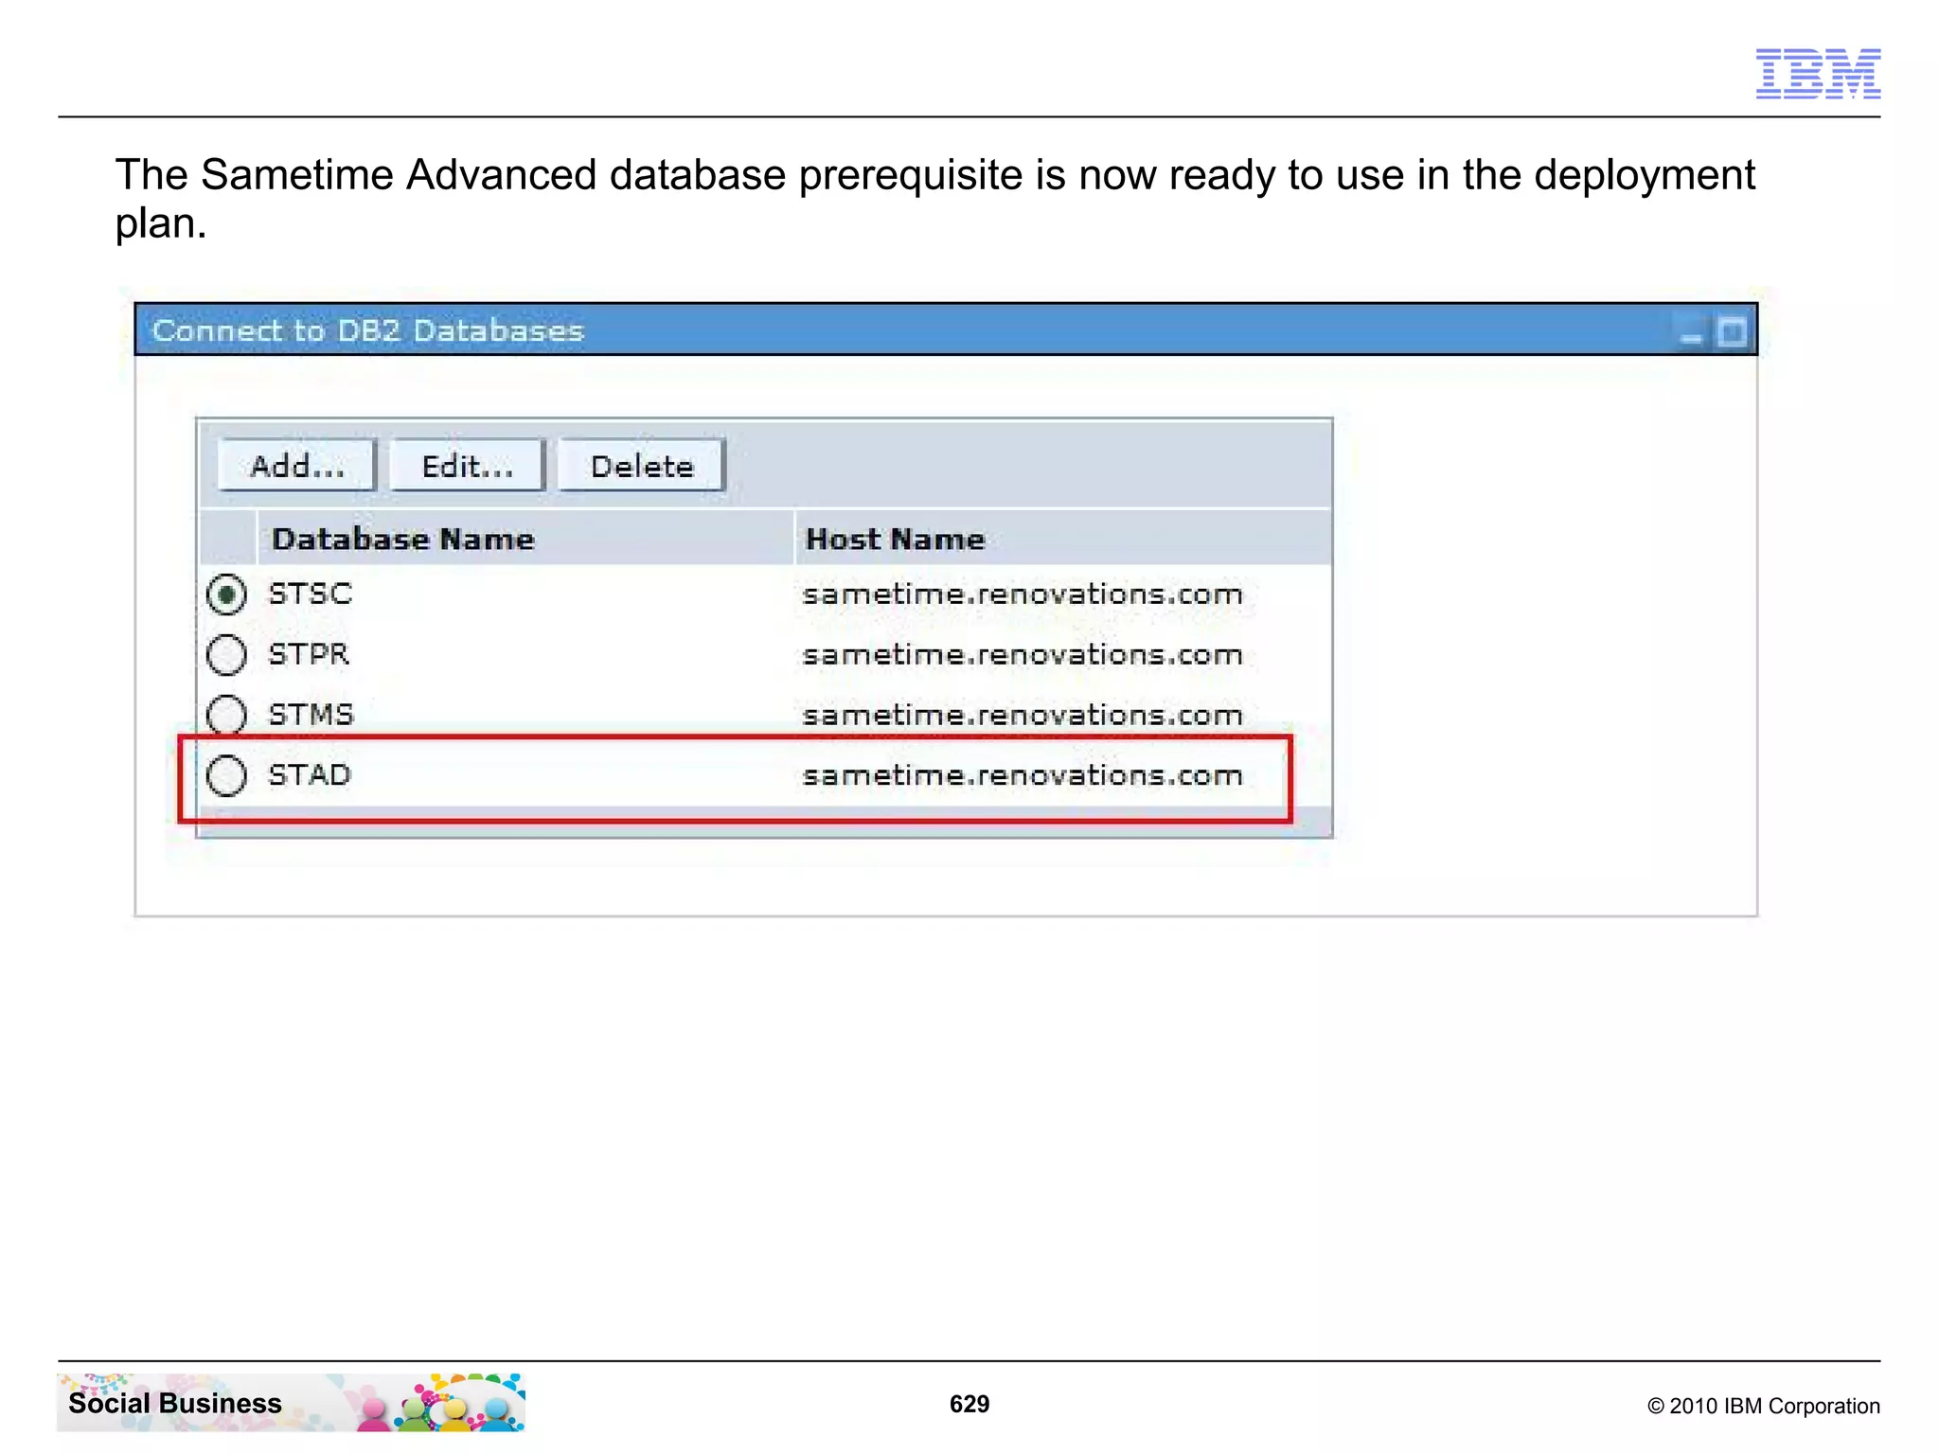The width and height of the screenshot is (1939, 1454).
Task: Click the host name in STAD row
Action: pyautogui.click(x=1023, y=776)
